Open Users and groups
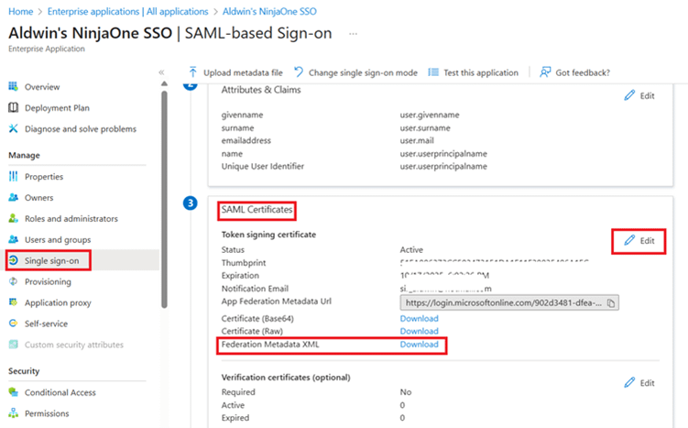Image resolution: width=688 pixels, height=428 pixels. (x=58, y=240)
